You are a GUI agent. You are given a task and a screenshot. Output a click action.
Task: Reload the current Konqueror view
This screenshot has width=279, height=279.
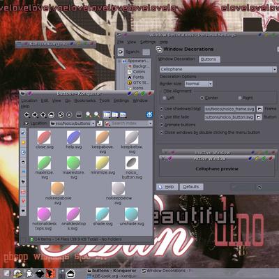pyautogui.click(x=61, y=114)
